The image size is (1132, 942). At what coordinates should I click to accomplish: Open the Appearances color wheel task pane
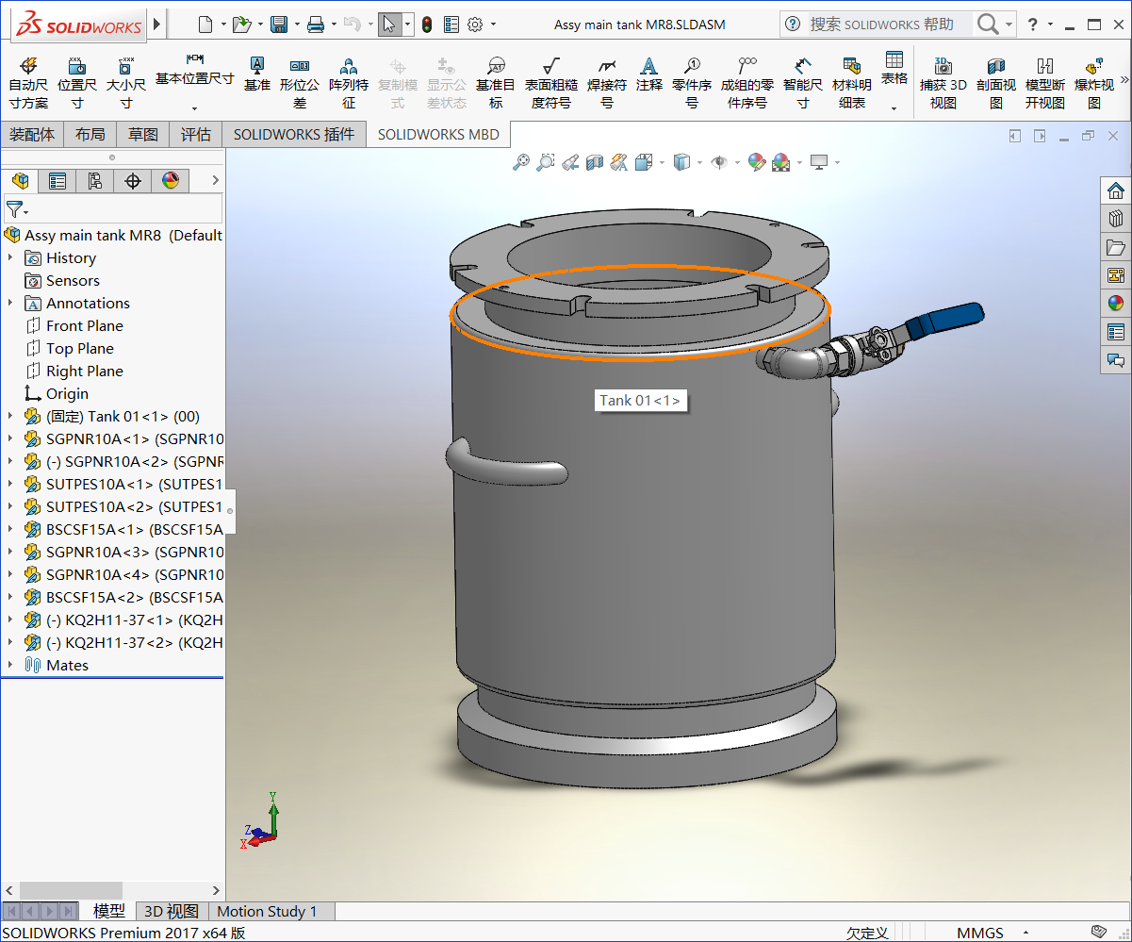1116,303
